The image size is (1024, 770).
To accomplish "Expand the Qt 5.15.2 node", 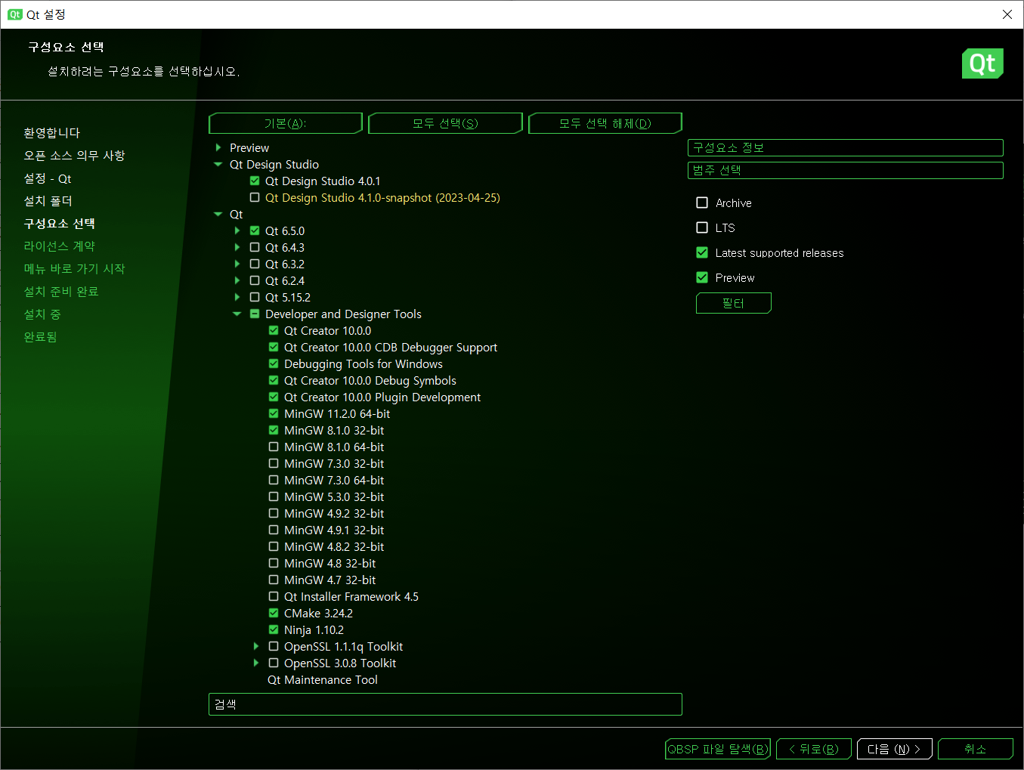I will 237,298.
